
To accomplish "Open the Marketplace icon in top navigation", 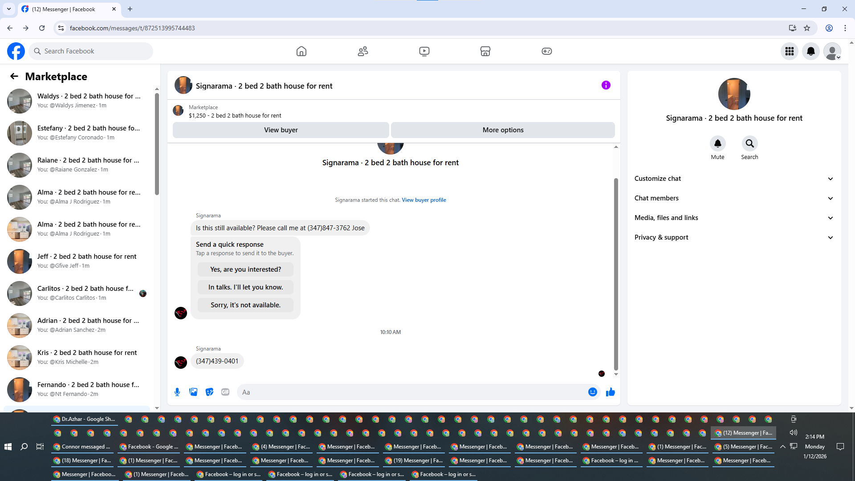I will click(x=485, y=51).
